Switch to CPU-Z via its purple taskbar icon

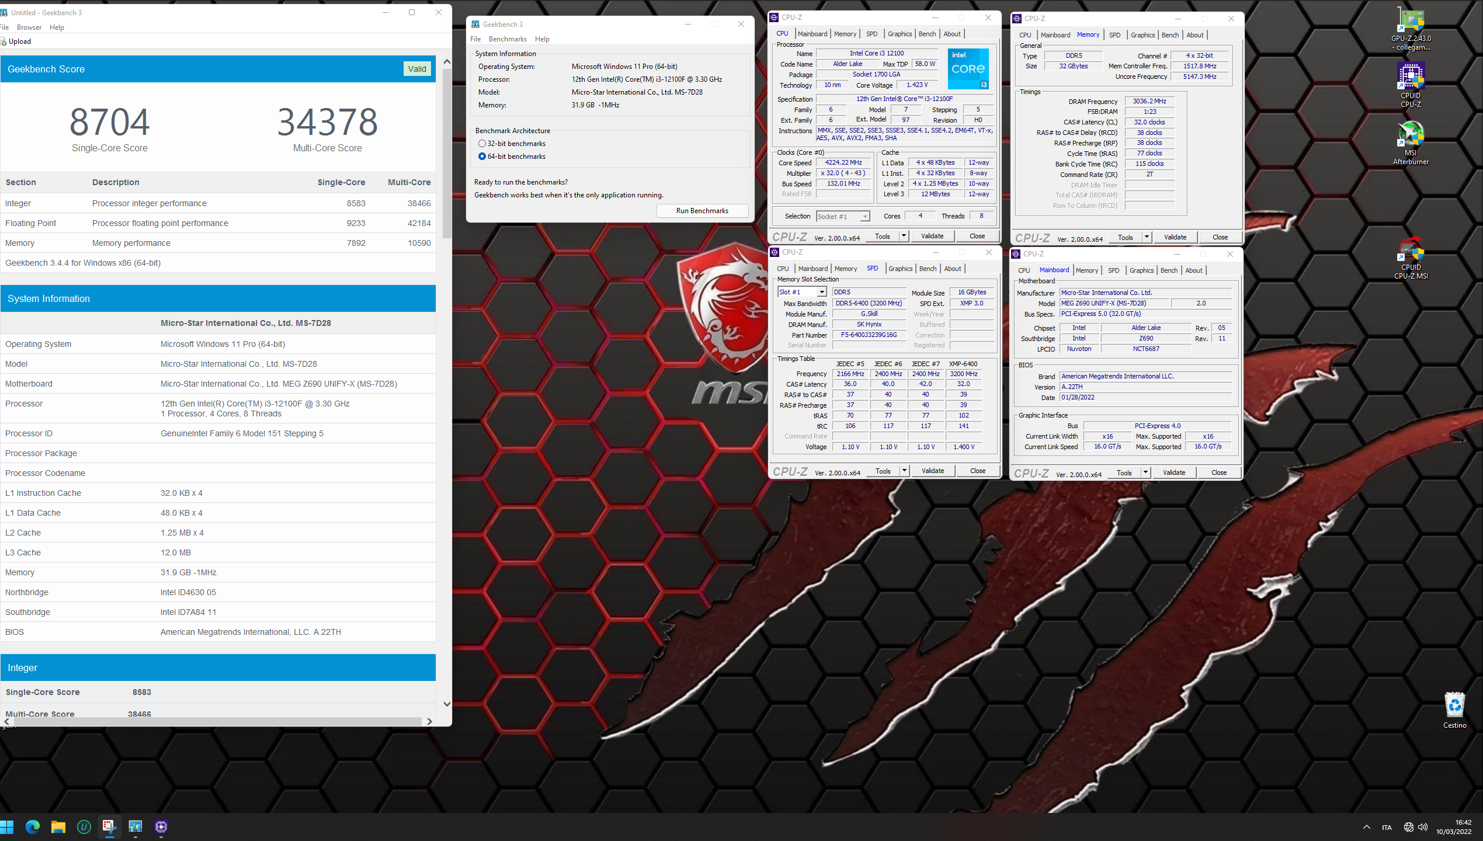click(161, 827)
